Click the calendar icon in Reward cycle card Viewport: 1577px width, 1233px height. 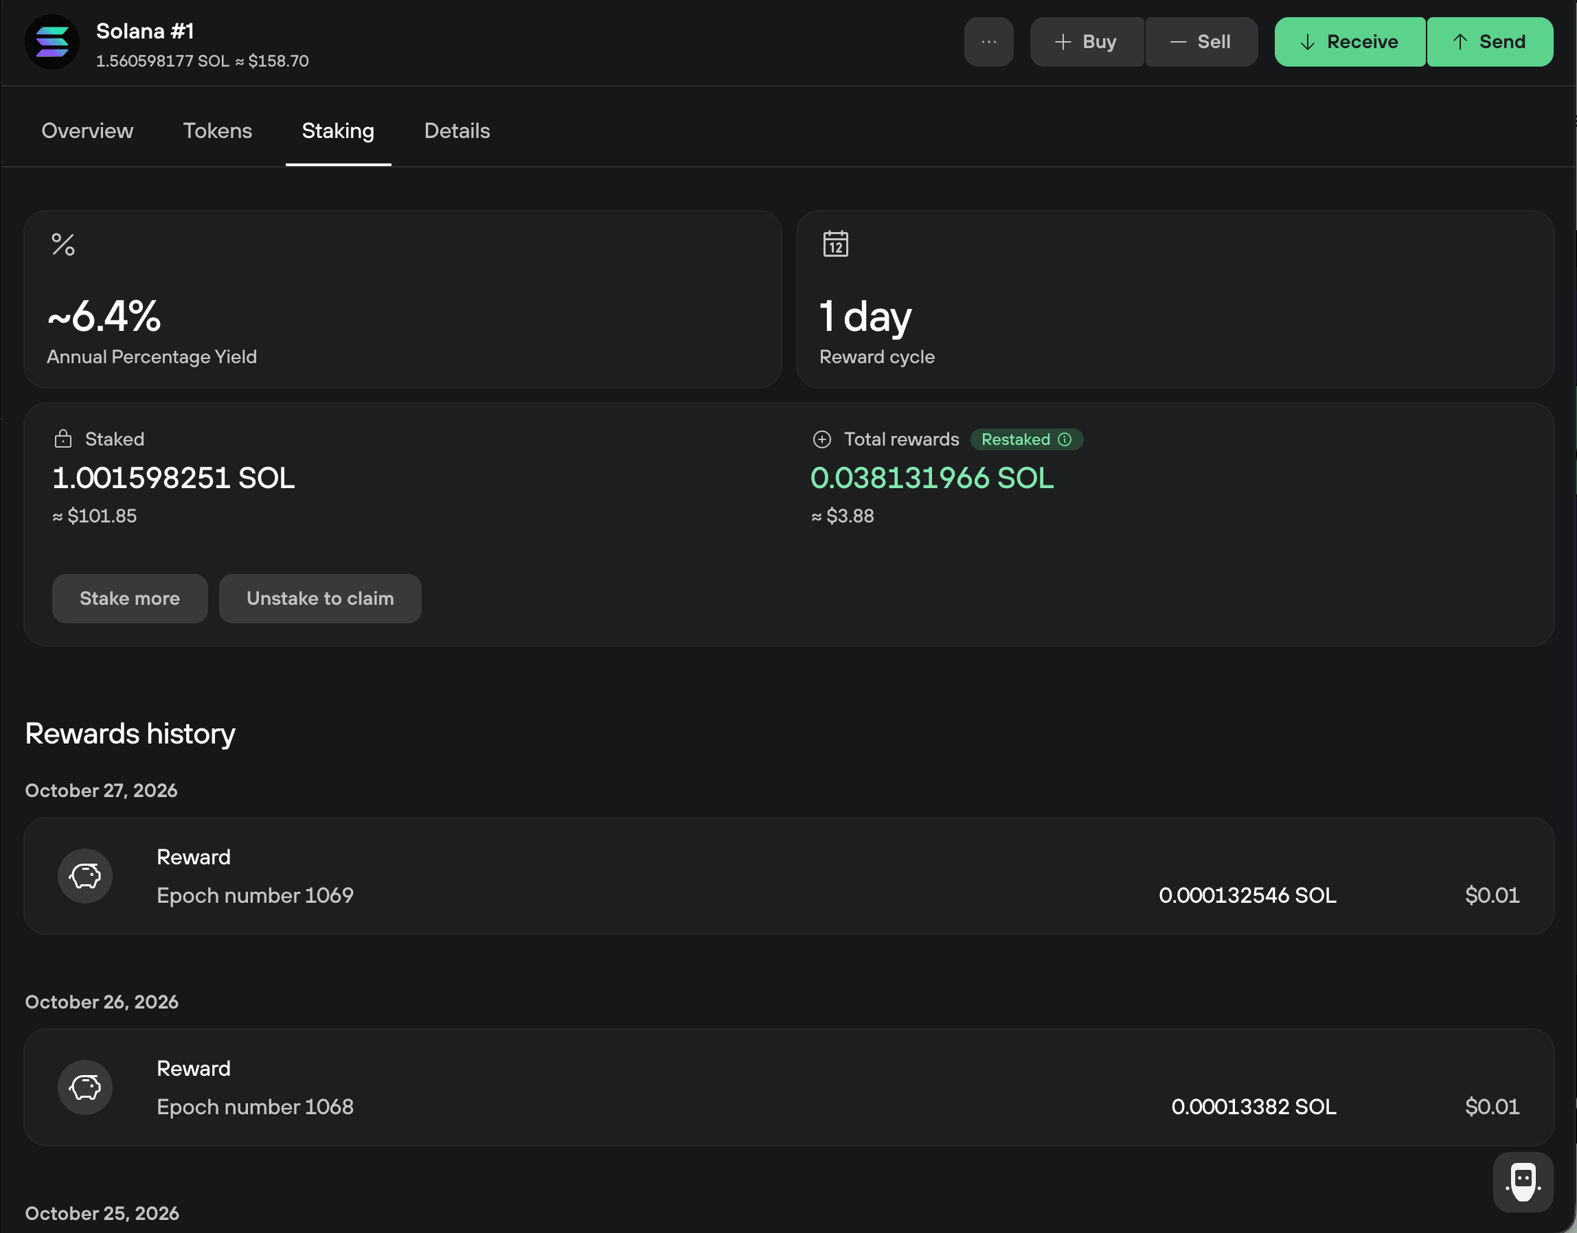click(835, 243)
